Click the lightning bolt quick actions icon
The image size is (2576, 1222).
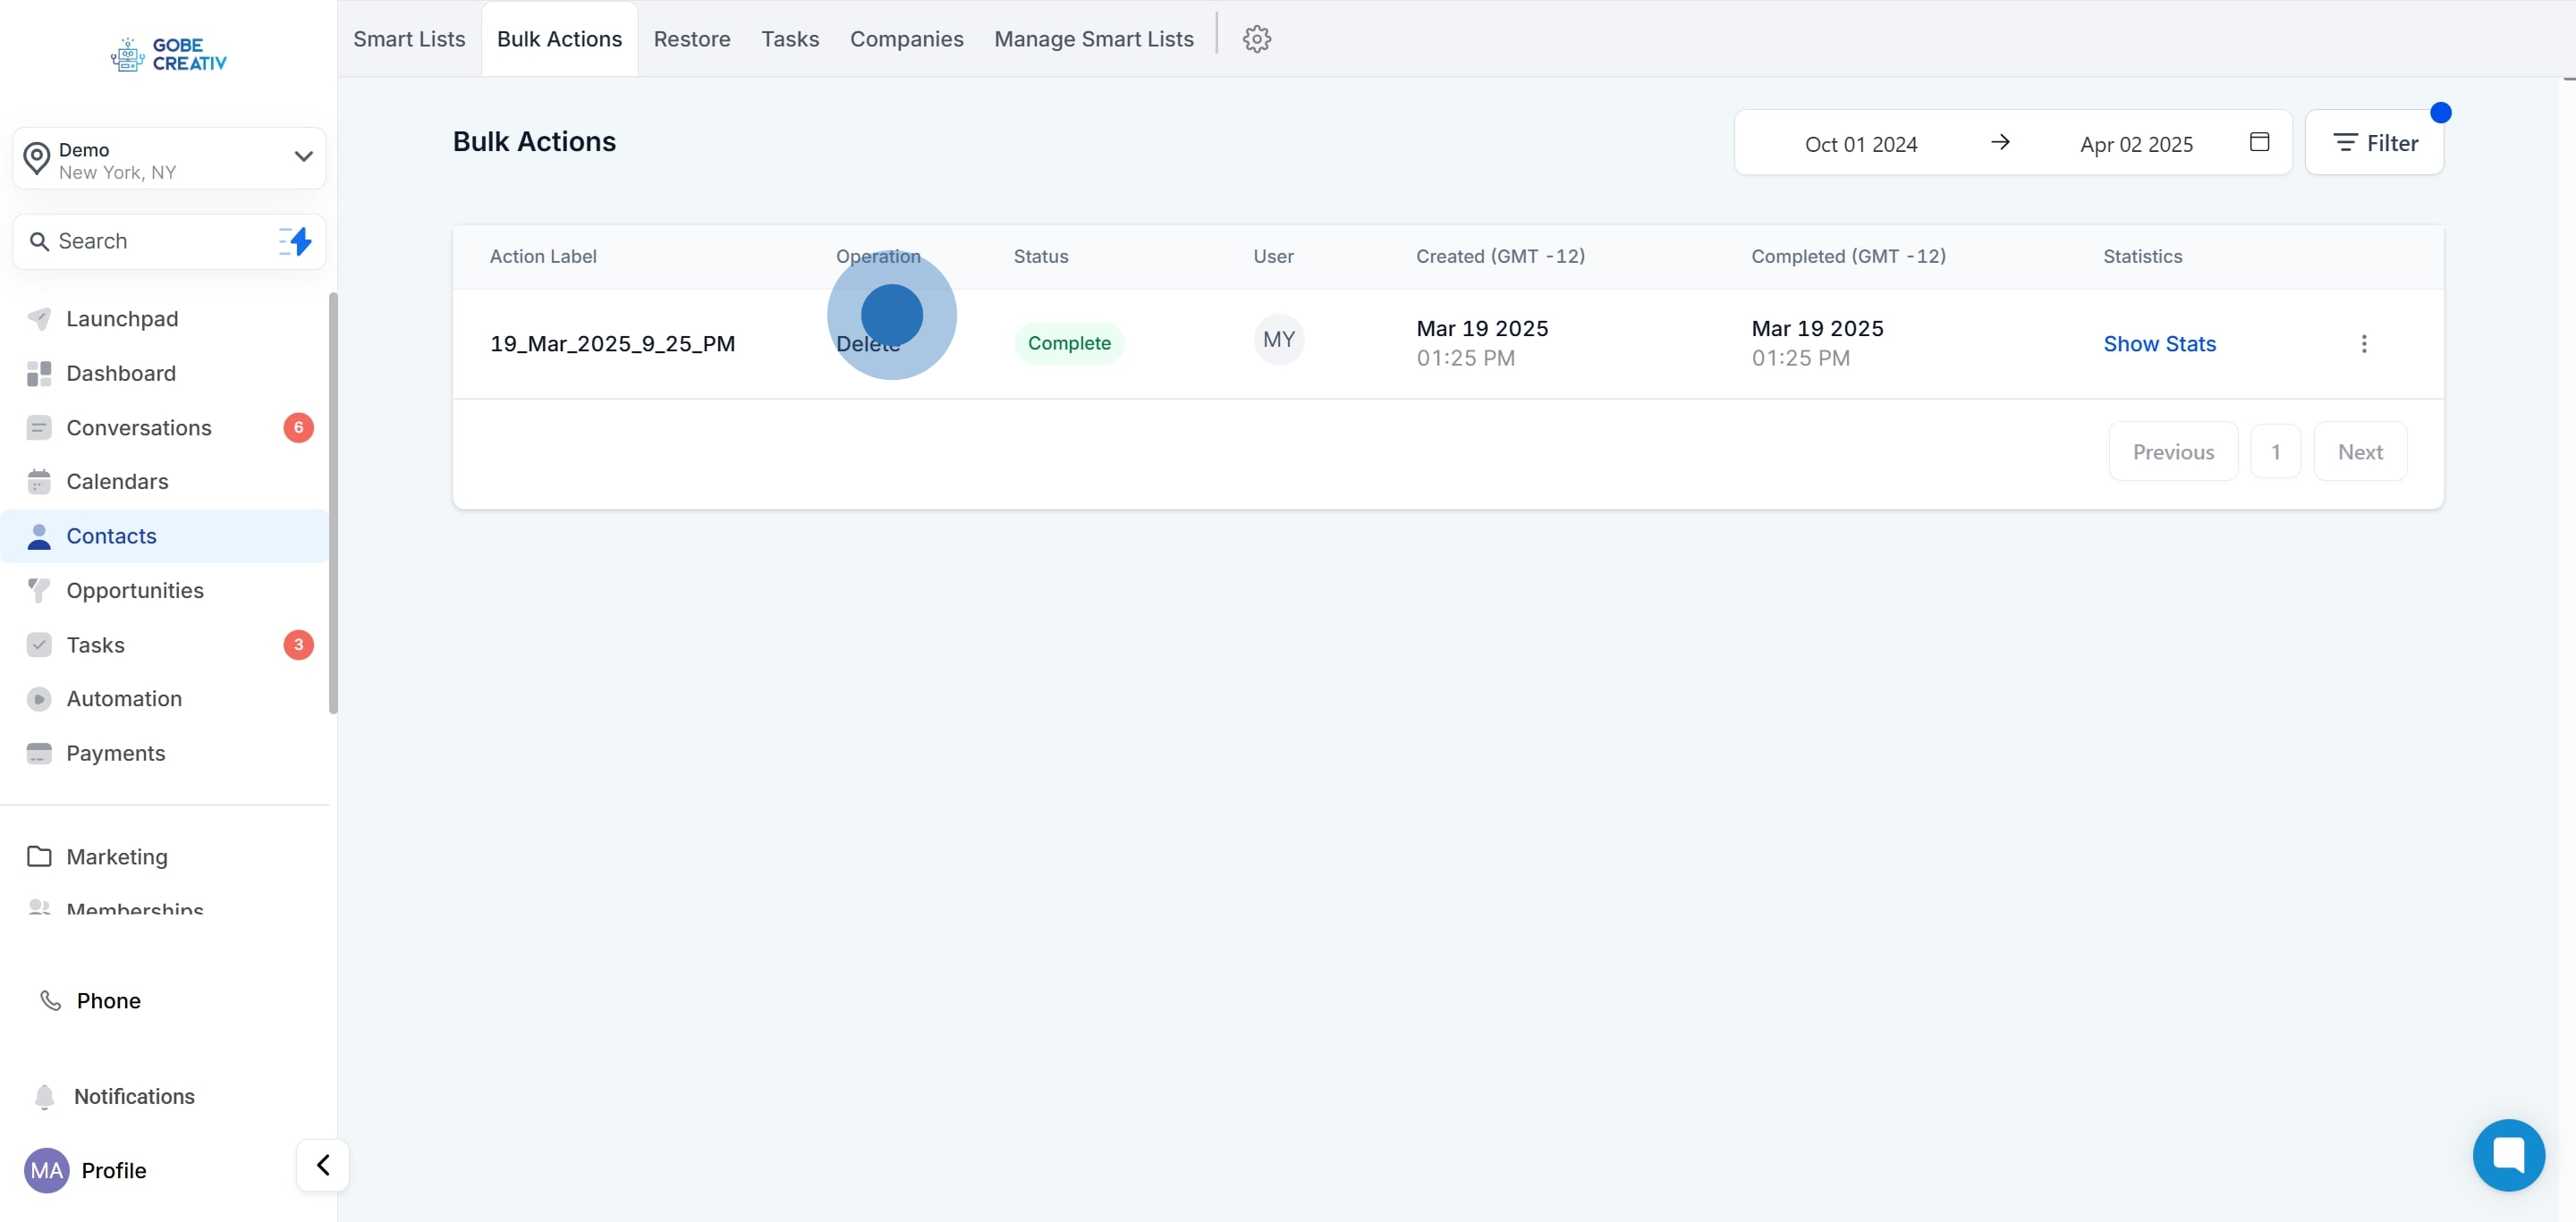point(296,240)
